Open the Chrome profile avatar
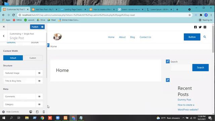 (x=206, y=15)
